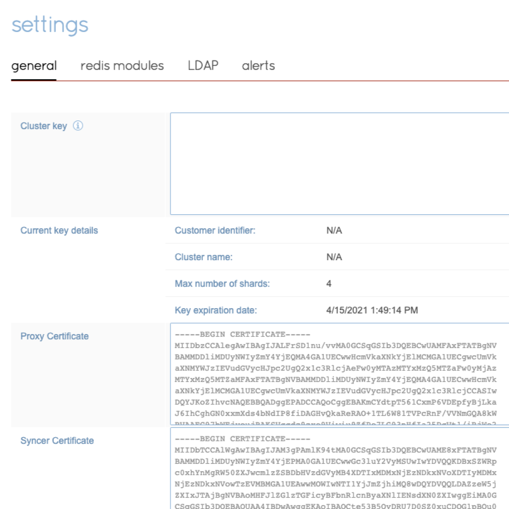The height and width of the screenshot is (509, 509).
Task: Click the max shards value 4
Action: pos(329,283)
